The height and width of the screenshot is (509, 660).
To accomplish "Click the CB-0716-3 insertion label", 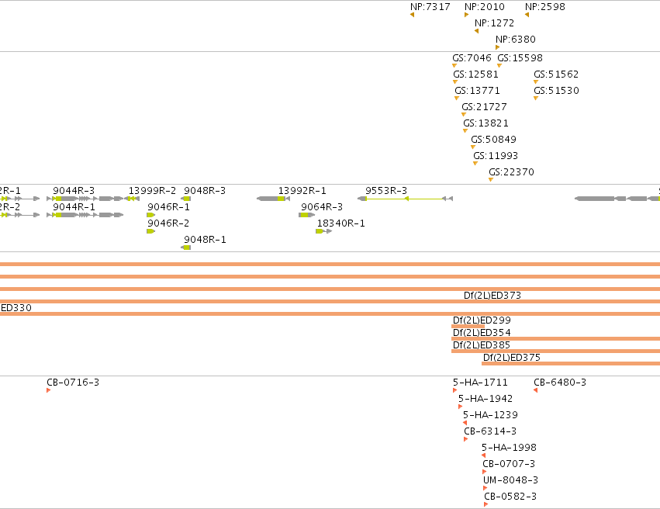I will click(73, 383).
